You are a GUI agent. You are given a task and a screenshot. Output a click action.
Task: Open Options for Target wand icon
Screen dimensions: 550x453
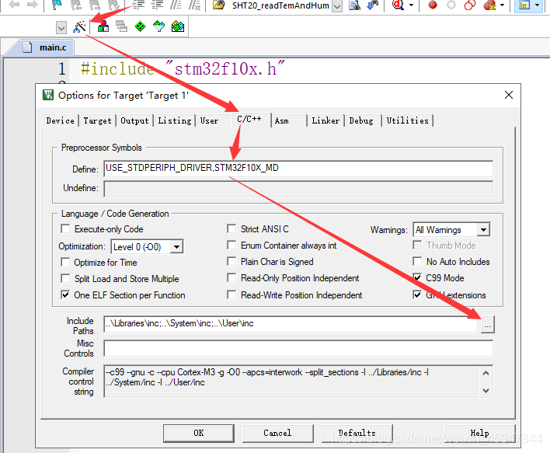[79, 26]
